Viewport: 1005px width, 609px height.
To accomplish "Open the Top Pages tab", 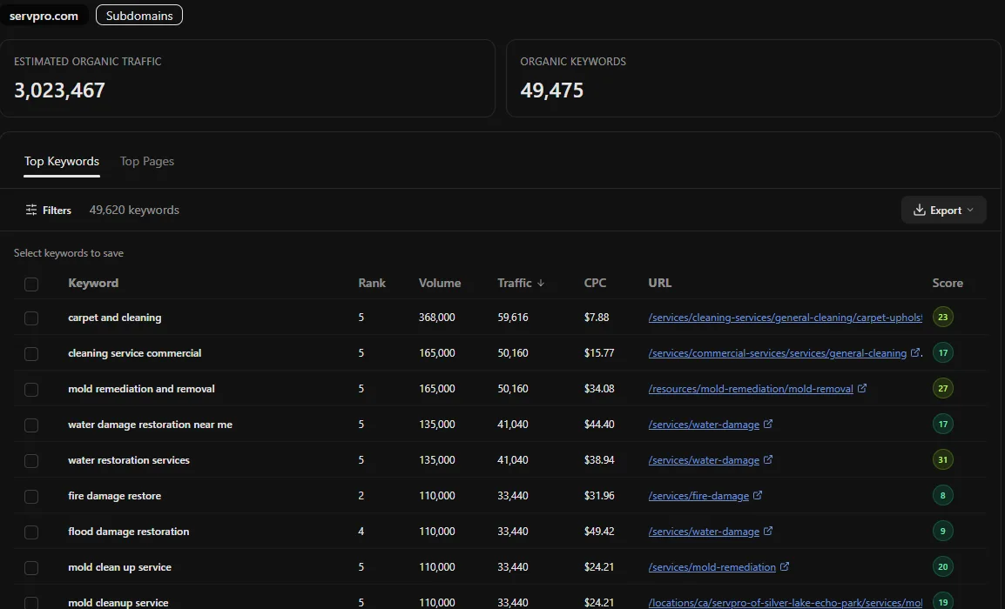I will pos(147,161).
